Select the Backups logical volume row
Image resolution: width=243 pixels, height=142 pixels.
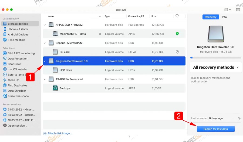pos(113,88)
